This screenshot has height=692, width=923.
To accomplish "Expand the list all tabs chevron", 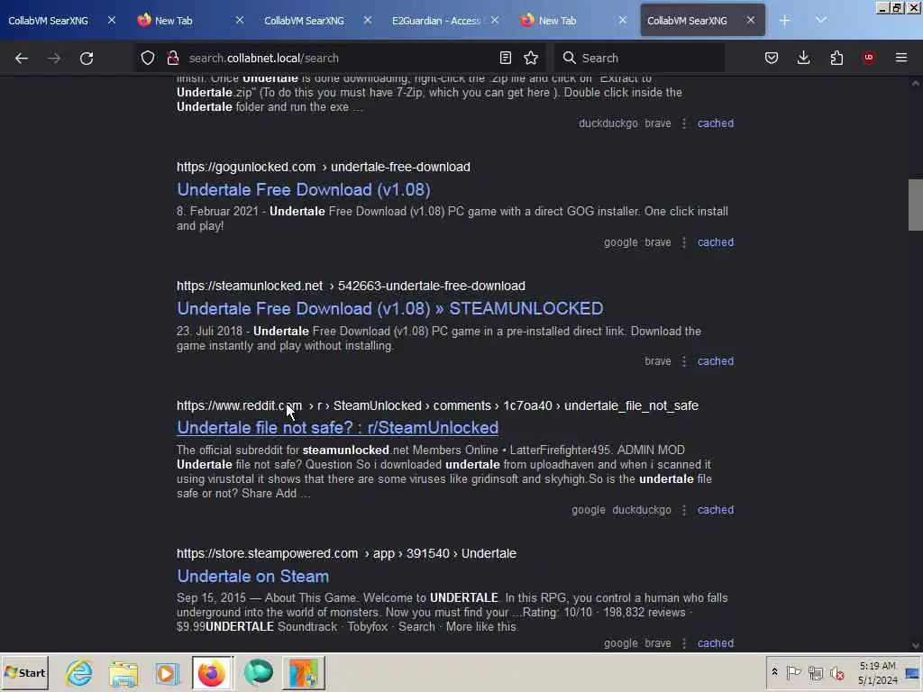I will click(x=821, y=20).
